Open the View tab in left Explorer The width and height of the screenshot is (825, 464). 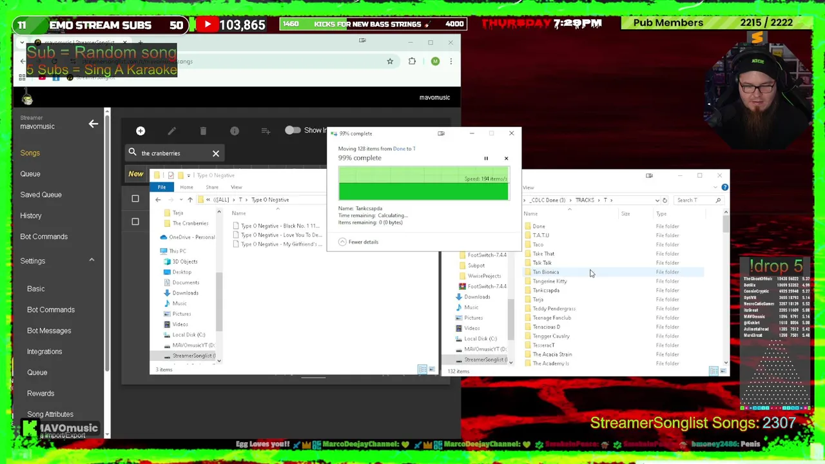pos(237,188)
